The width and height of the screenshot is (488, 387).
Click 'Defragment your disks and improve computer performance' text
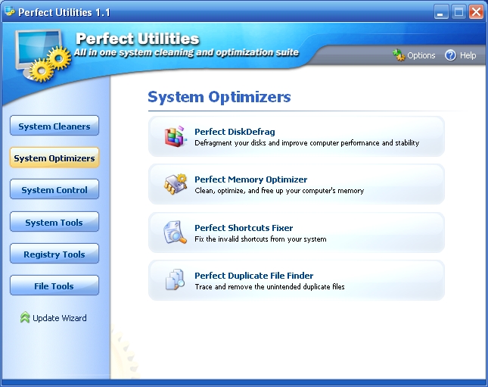[x=306, y=143]
